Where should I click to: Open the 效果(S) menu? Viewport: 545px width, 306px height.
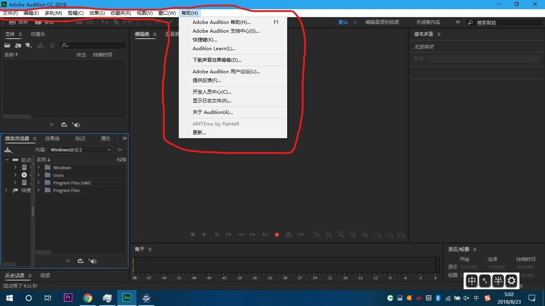click(97, 13)
